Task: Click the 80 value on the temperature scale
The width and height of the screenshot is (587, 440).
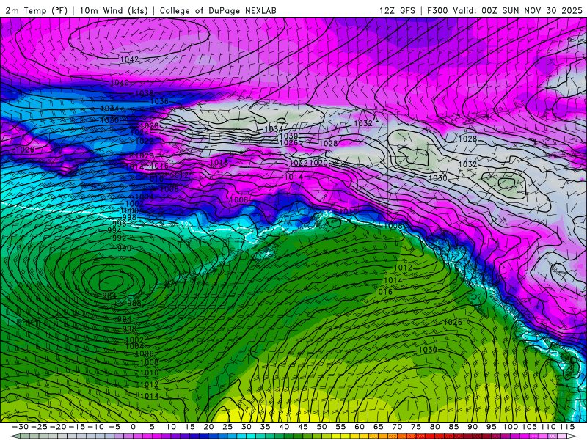Action: pyautogui.click(x=434, y=427)
